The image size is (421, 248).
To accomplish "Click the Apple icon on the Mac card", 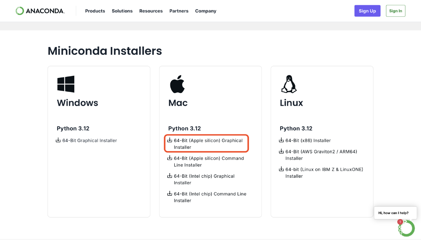I will pyautogui.click(x=178, y=84).
